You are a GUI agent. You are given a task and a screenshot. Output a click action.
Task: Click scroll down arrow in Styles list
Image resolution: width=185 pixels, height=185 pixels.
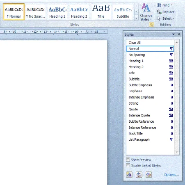pyautogui.click(x=177, y=152)
